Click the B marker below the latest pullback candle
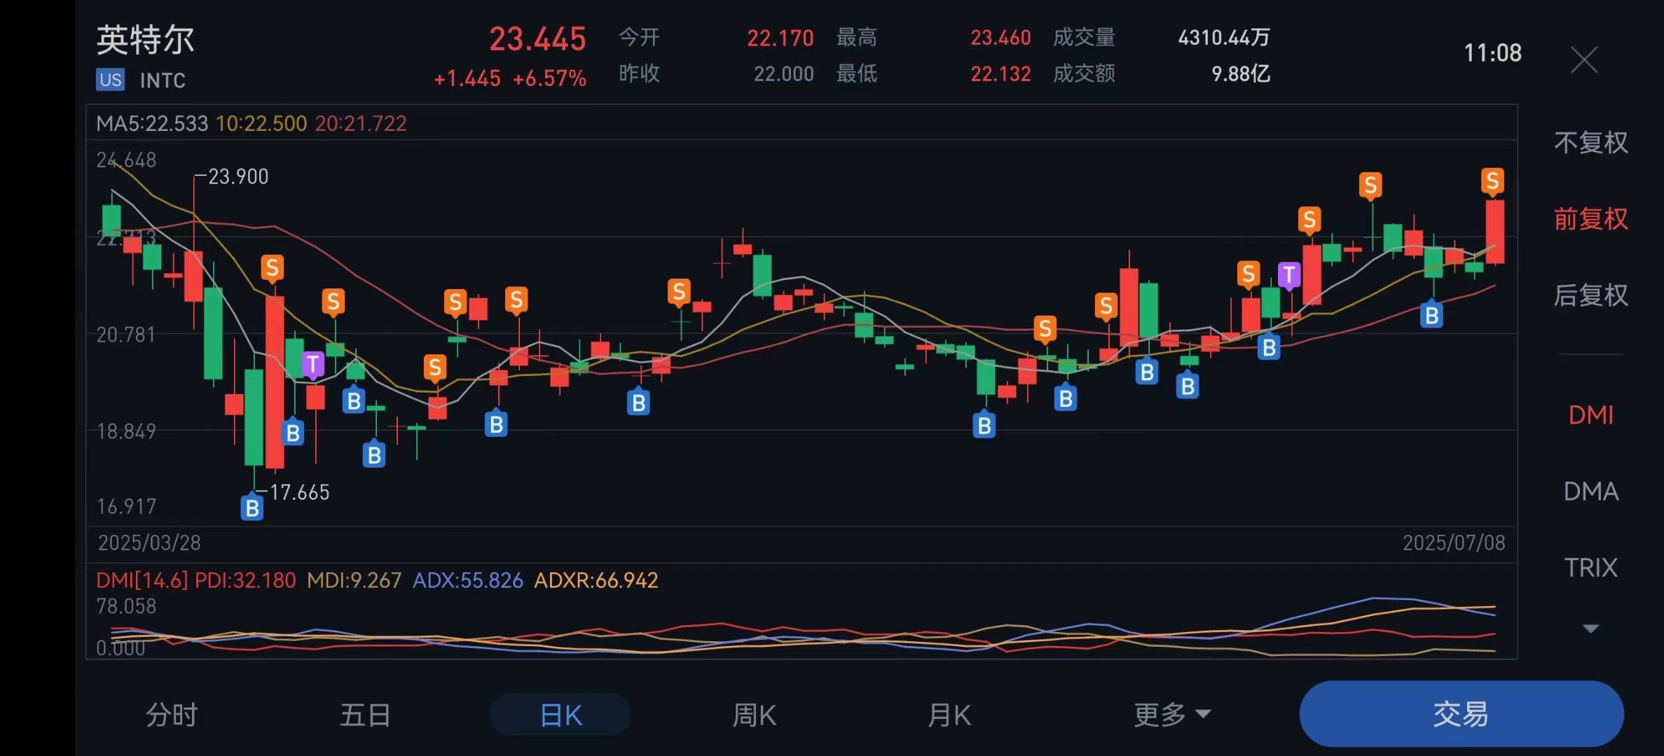The image size is (1664, 756). pos(1431,315)
